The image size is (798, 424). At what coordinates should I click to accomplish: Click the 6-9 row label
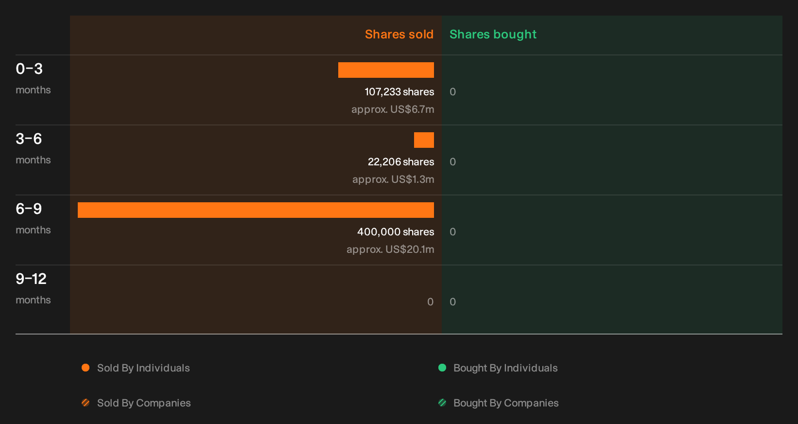coord(29,209)
